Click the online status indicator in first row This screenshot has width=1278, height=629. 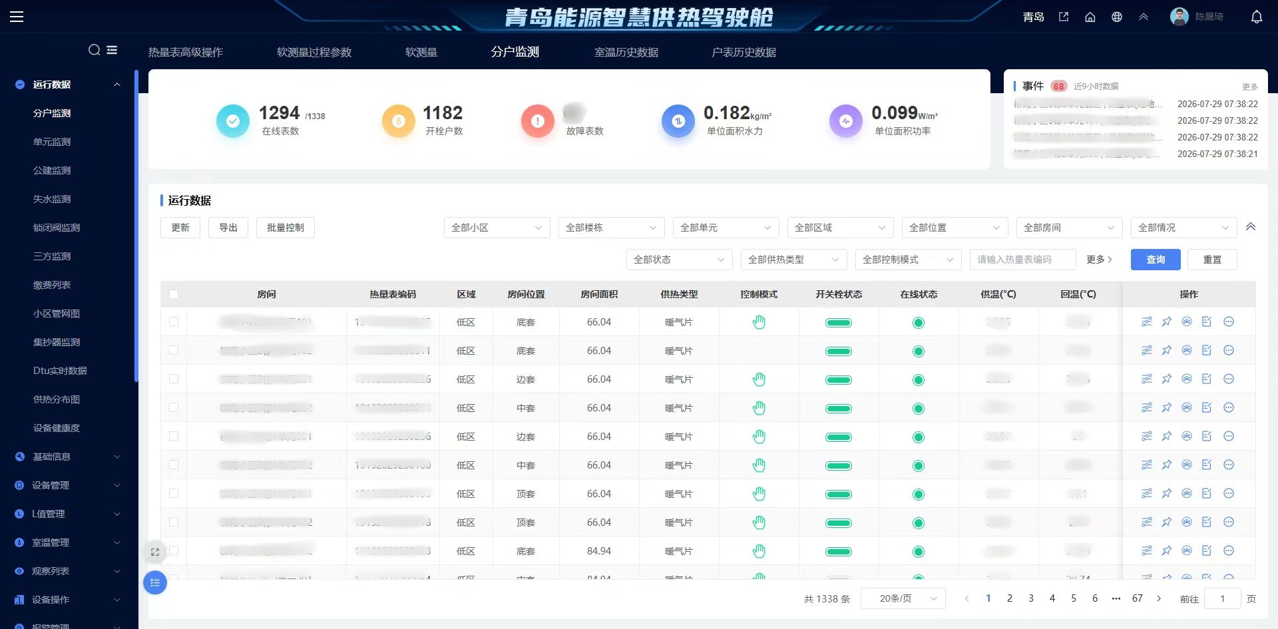pos(919,323)
